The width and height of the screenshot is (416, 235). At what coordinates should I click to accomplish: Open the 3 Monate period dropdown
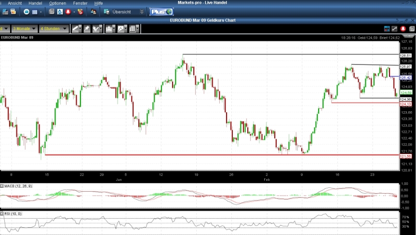[x=25, y=28]
